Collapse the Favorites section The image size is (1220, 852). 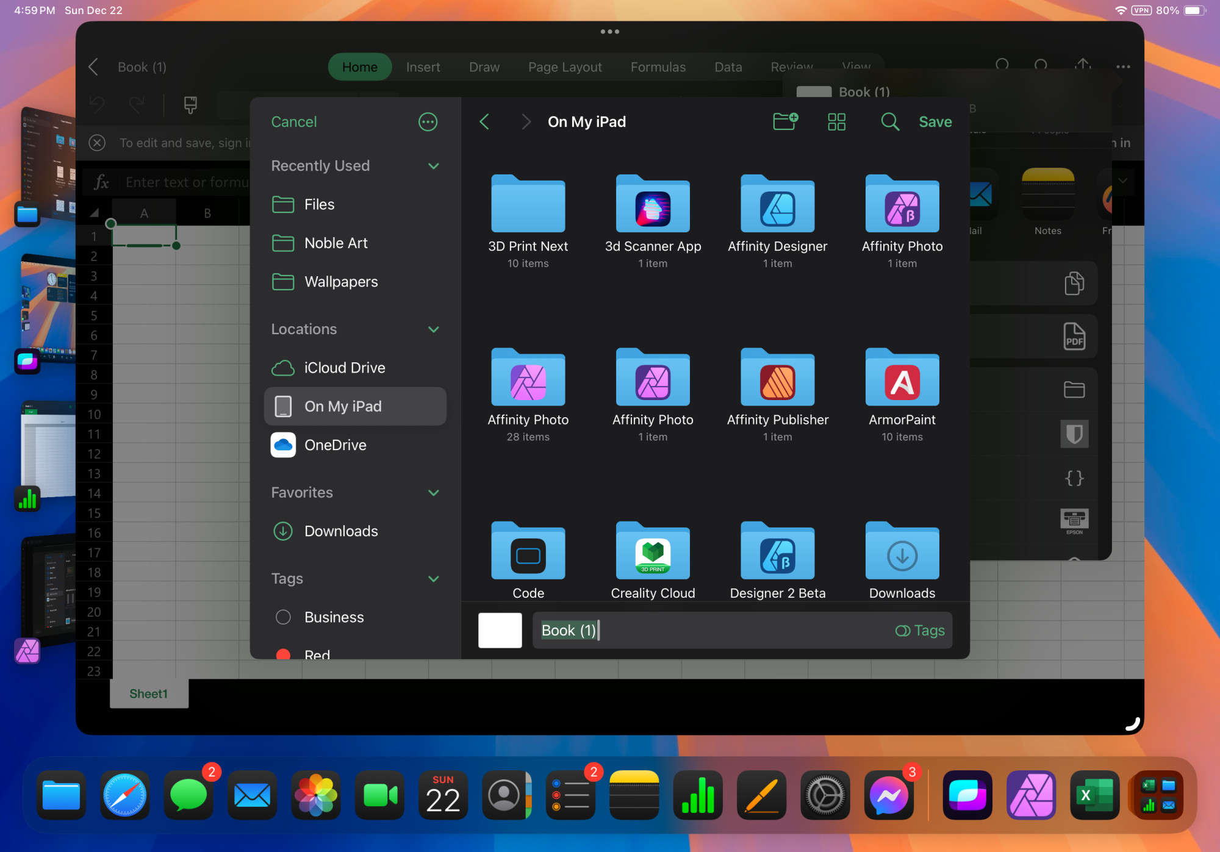point(434,493)
